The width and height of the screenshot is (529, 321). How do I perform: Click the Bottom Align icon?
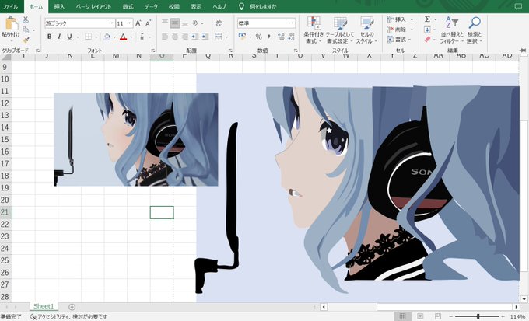pos(185,23)
